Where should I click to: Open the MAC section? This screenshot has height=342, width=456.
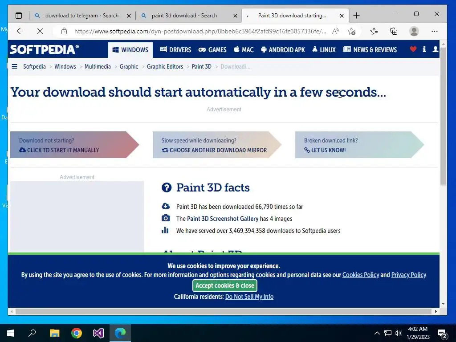(244, 50)
